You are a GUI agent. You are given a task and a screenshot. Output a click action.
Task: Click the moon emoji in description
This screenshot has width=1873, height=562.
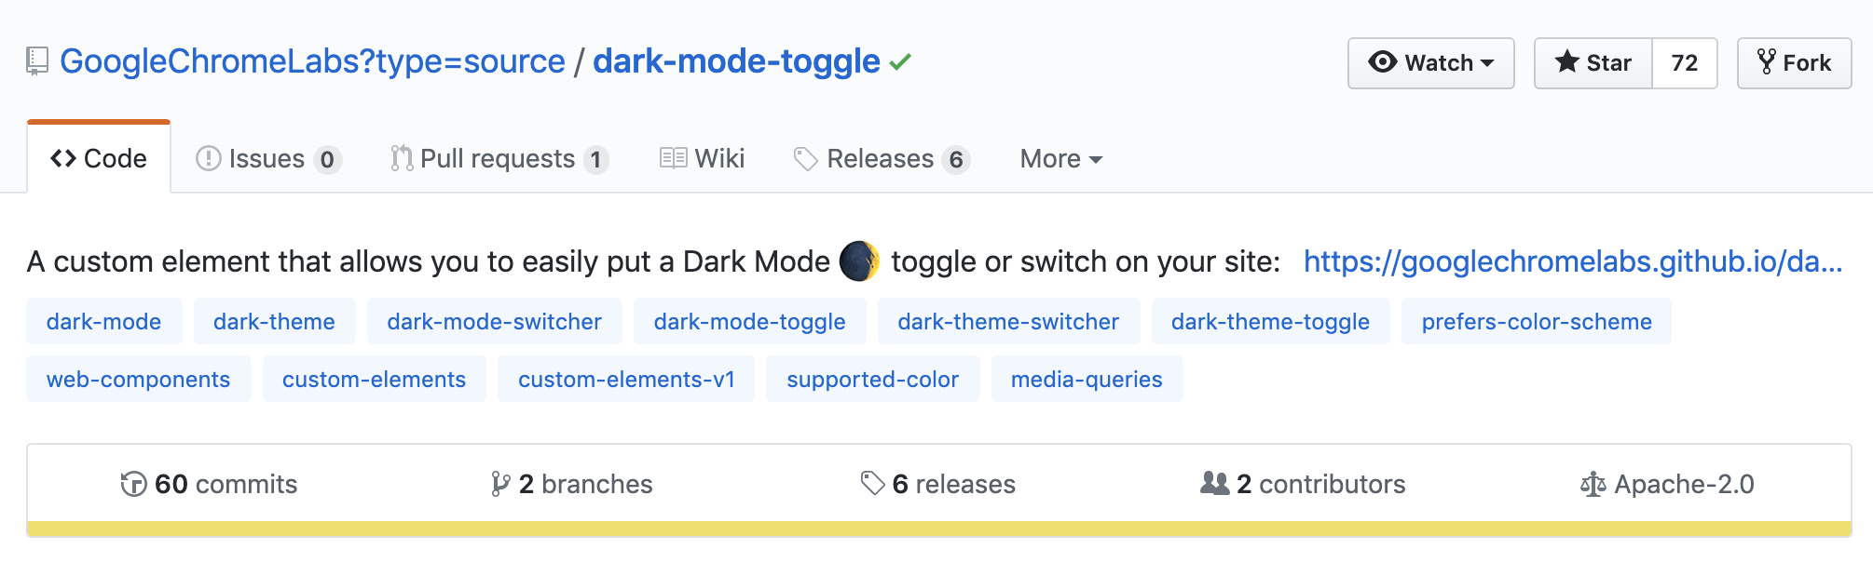(859, 261)
